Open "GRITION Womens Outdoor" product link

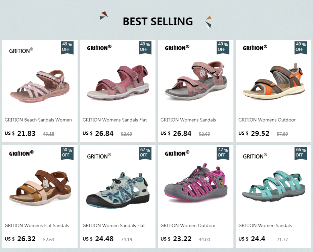point(267,120)
